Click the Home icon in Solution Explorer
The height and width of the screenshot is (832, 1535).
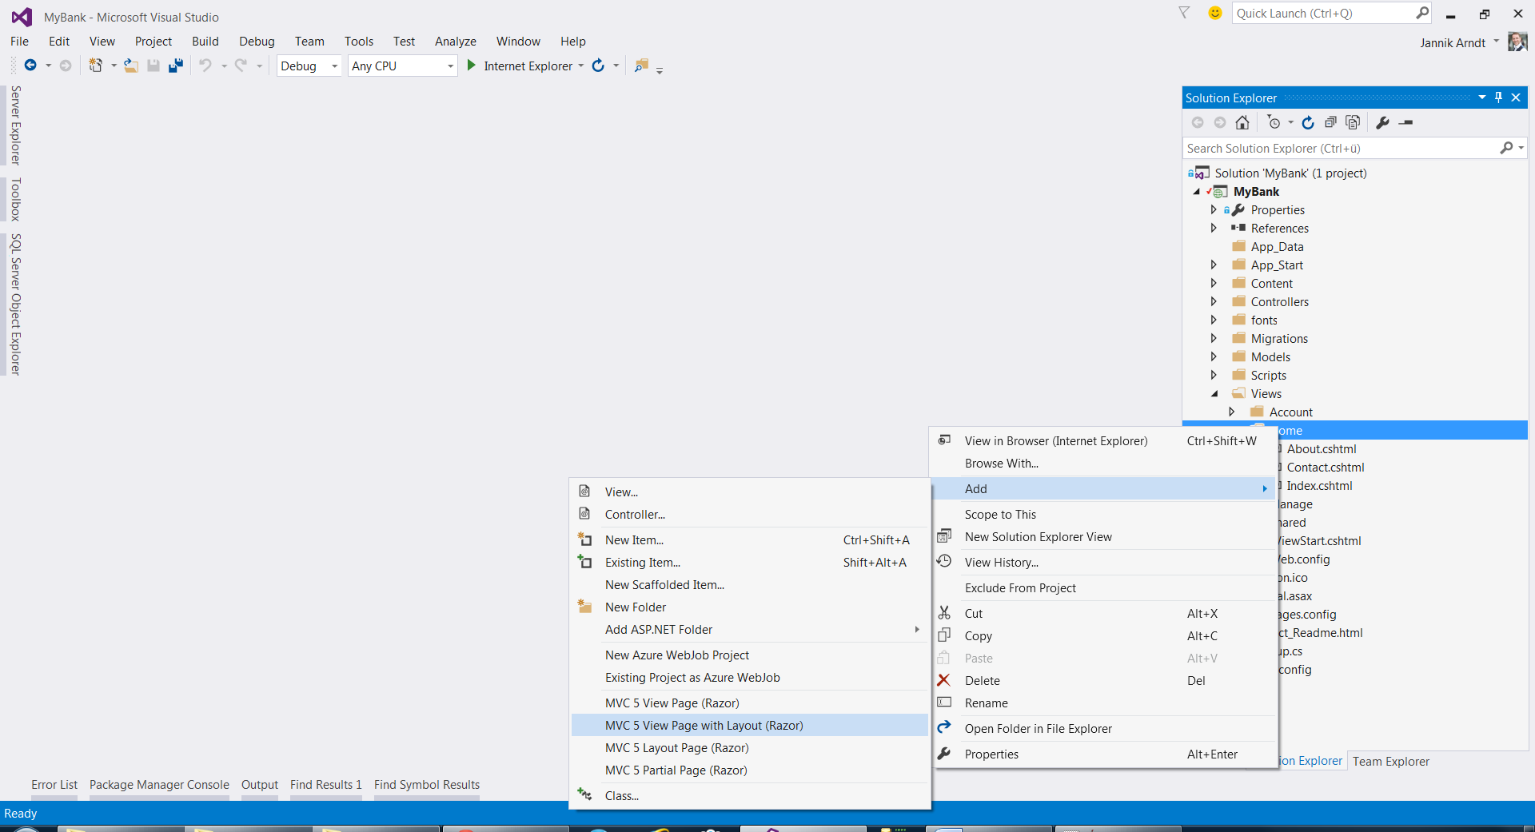point(1242,122)
